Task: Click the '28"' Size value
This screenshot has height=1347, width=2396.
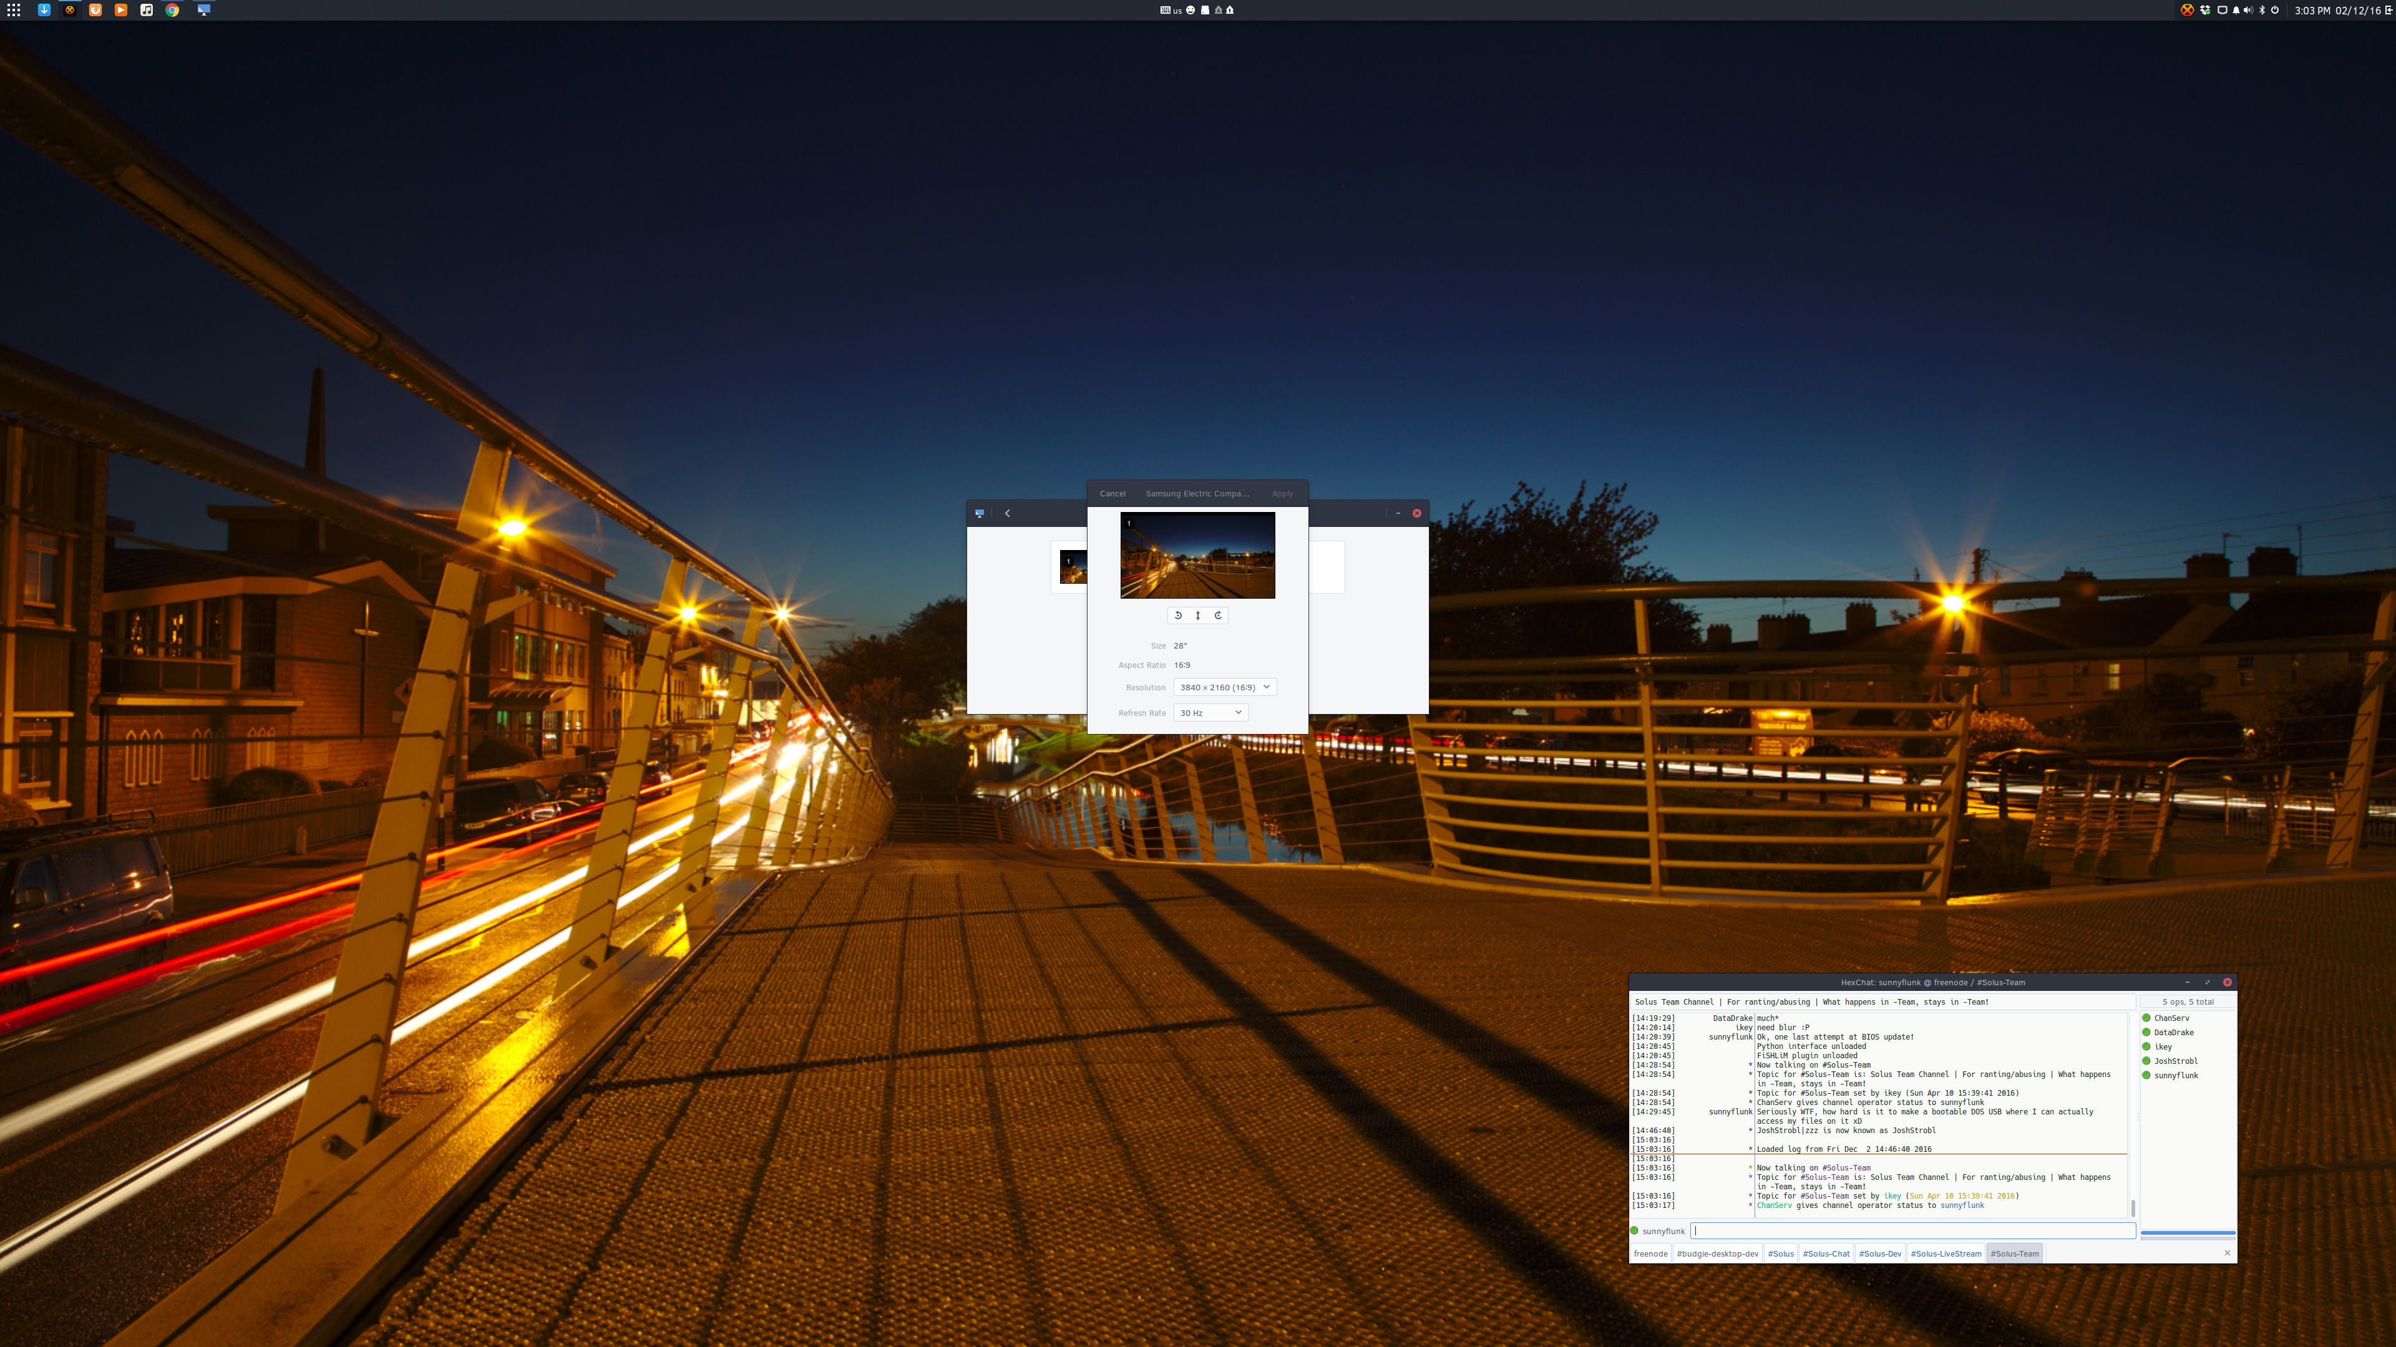Action: (x=1181, y=646)
